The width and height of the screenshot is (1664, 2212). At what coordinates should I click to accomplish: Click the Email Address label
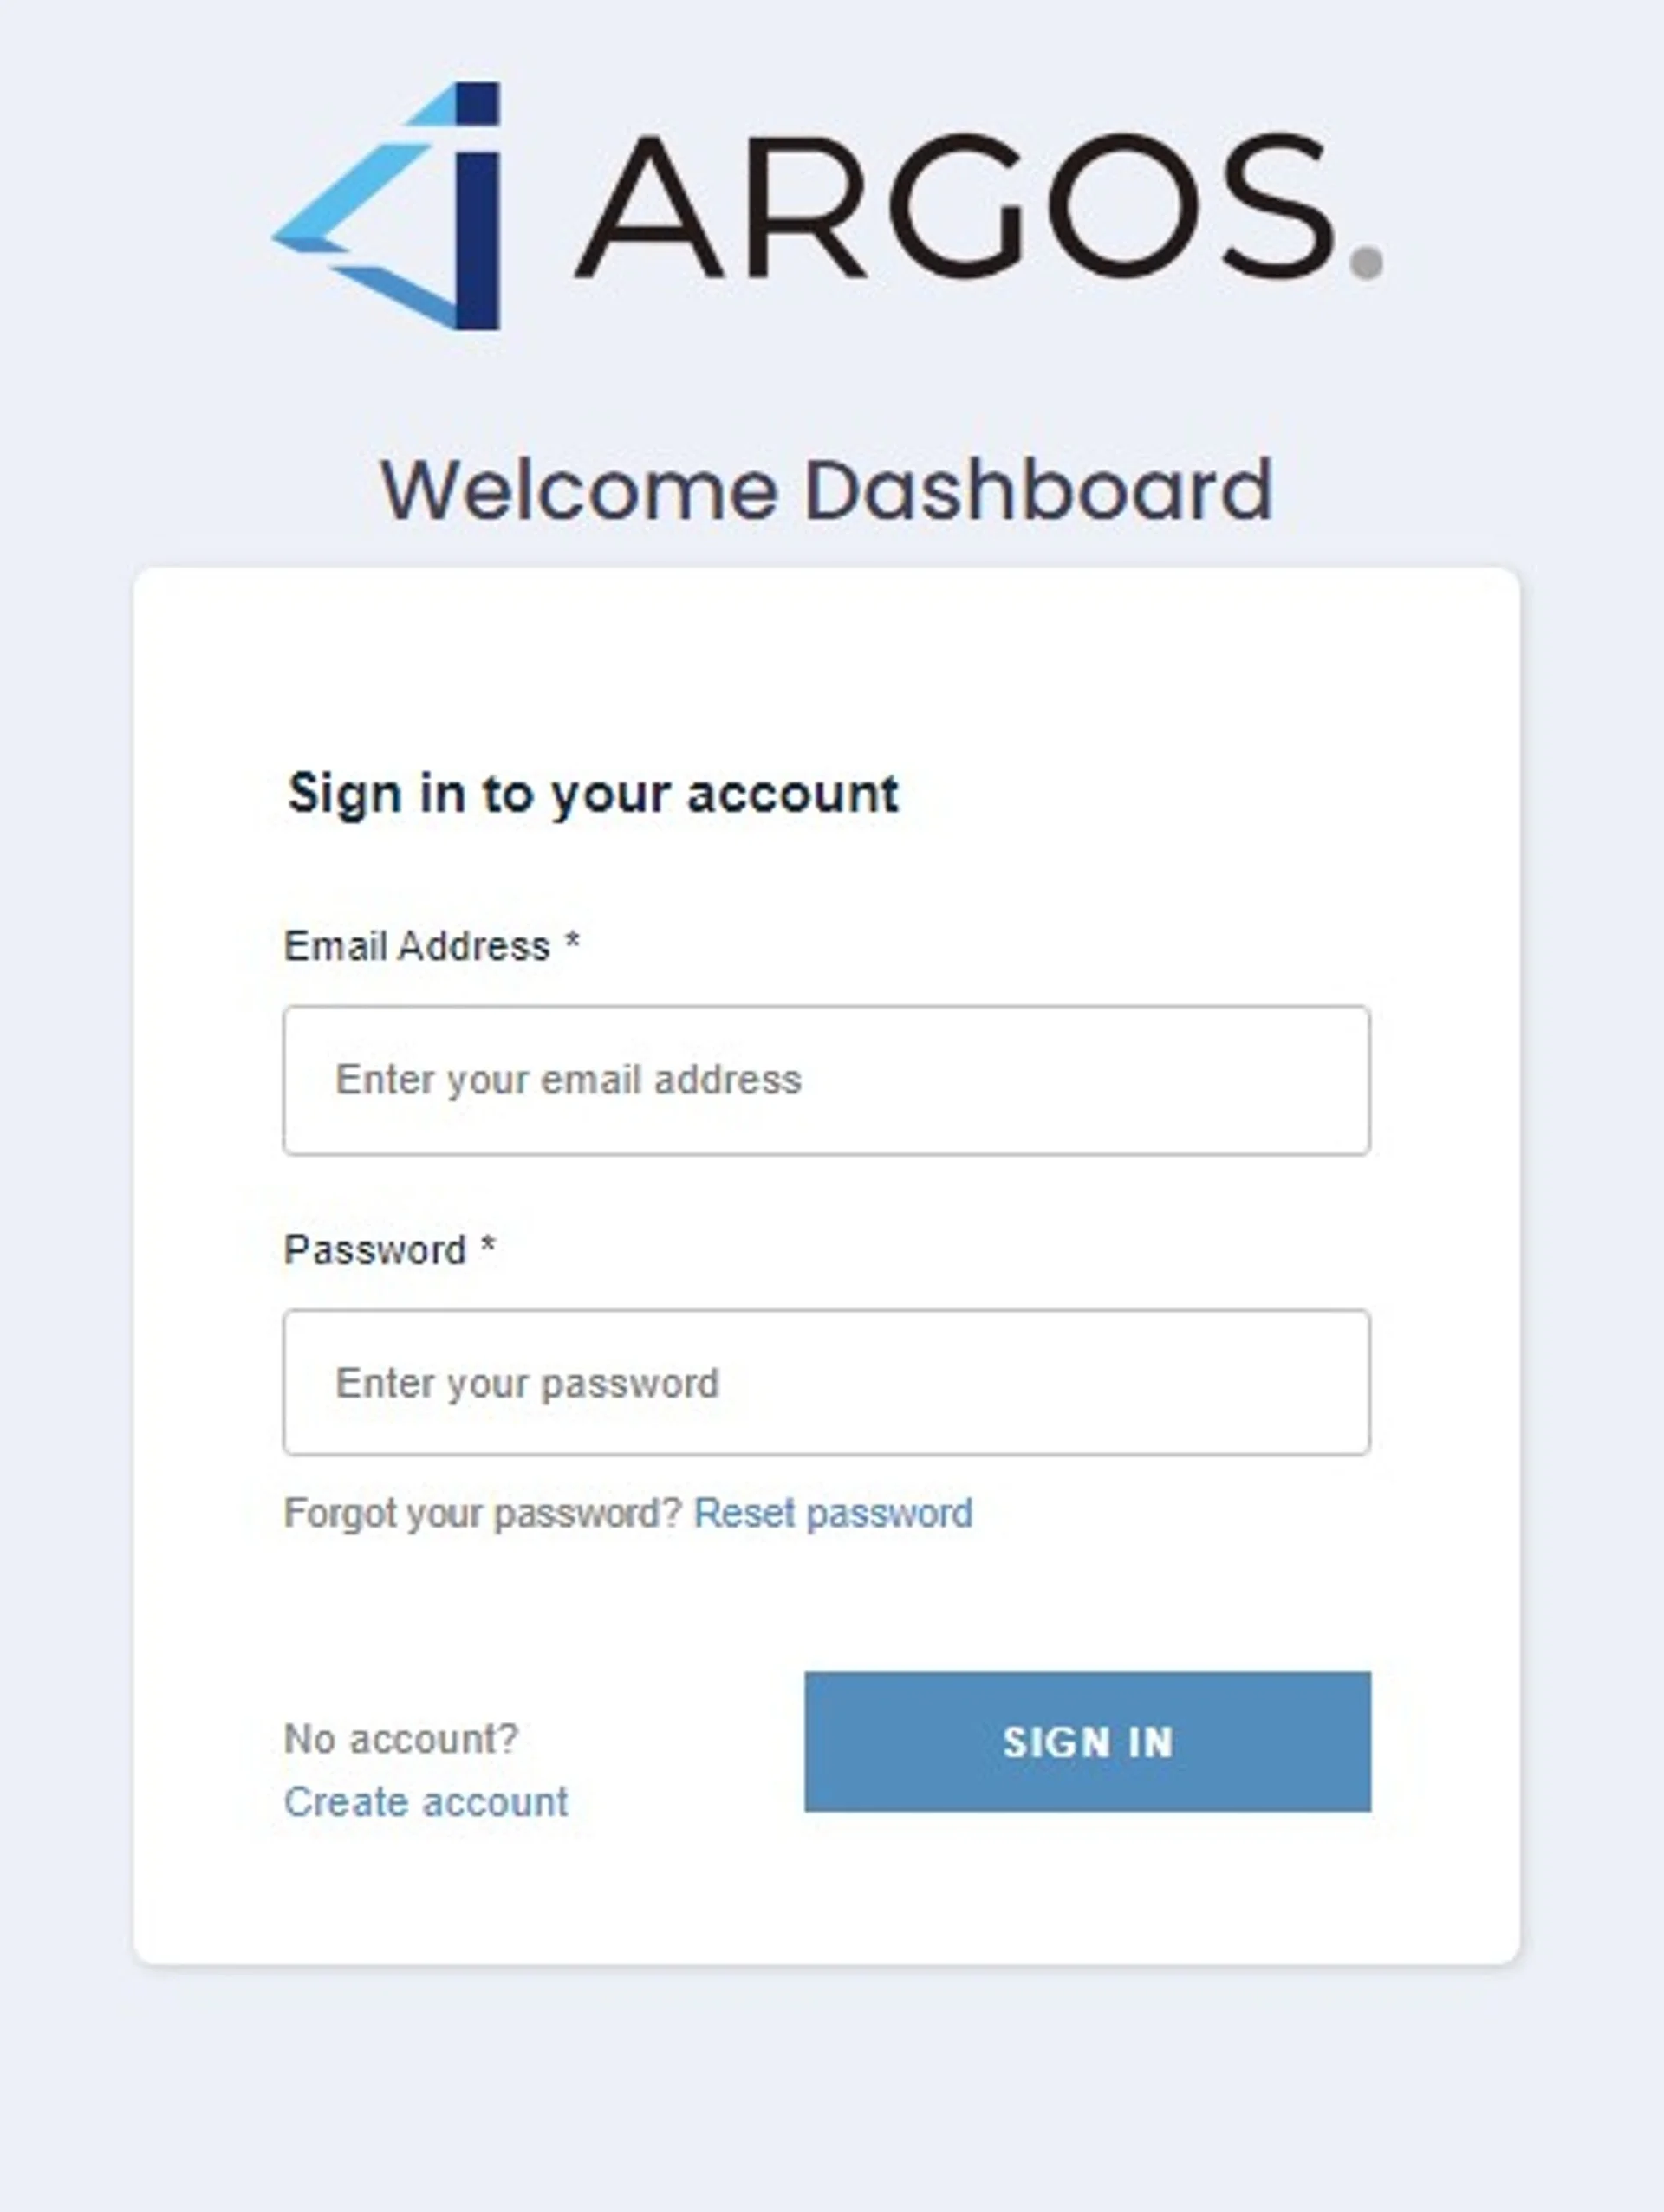pos(417,946)
